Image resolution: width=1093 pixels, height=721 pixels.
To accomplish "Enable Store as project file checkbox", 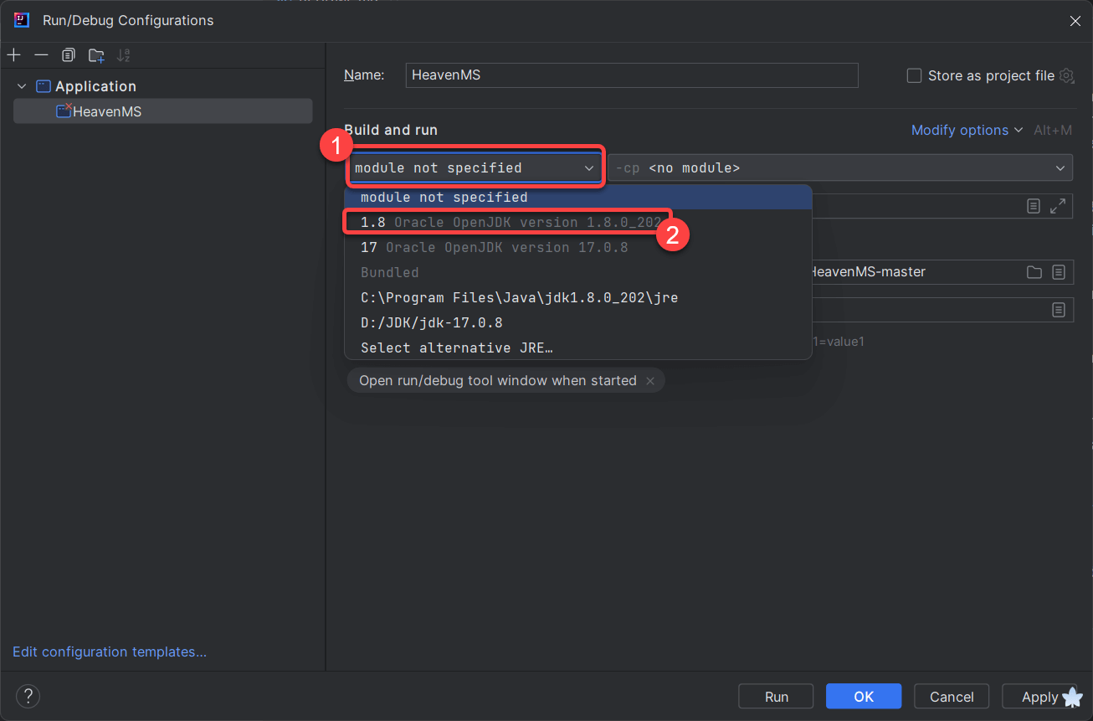I will [x=915, y=75].
